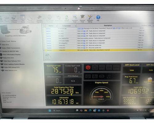Select Bendix EC-80 ESP ABS component
This screenshot has width=154, height=123.
10,51
